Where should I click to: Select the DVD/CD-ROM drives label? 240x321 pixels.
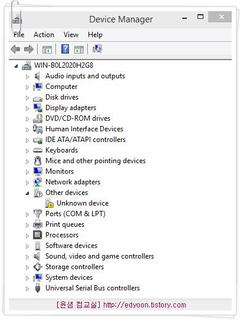pos(78,118)
